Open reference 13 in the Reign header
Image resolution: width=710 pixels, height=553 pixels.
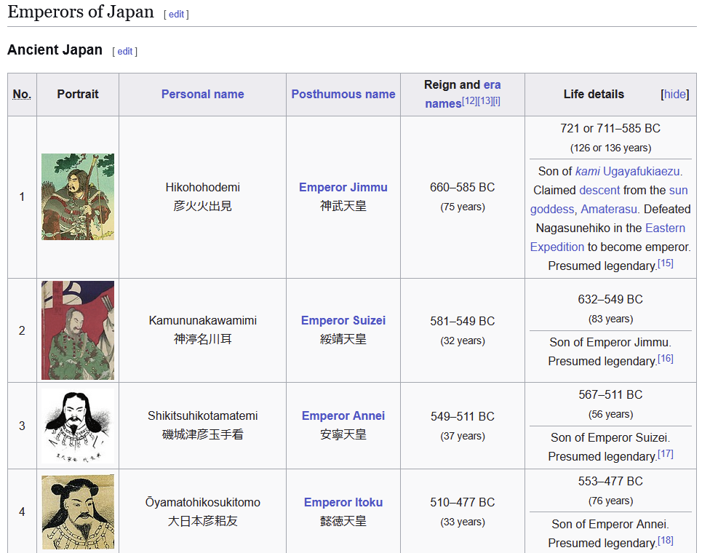tap(485, 100)
